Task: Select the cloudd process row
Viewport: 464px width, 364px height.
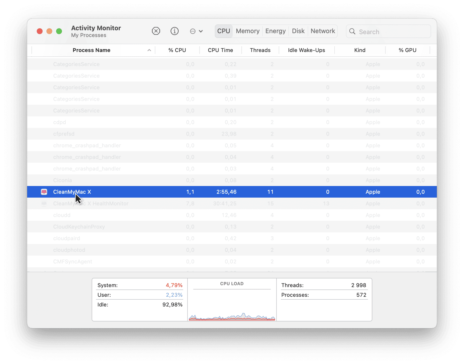Action: pos(232,215)
